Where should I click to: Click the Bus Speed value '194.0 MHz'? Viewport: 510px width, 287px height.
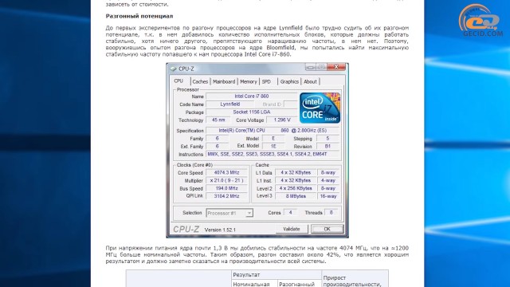pyautogui.click(x=226, y=188)
